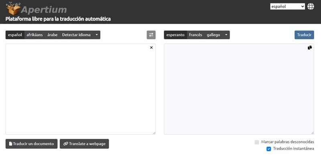Screen dimensions: 321x157
Task: Click 'Plataforma libre para la traducción automática' tagline
Action: pyautogui.click(x=58, y=19)
